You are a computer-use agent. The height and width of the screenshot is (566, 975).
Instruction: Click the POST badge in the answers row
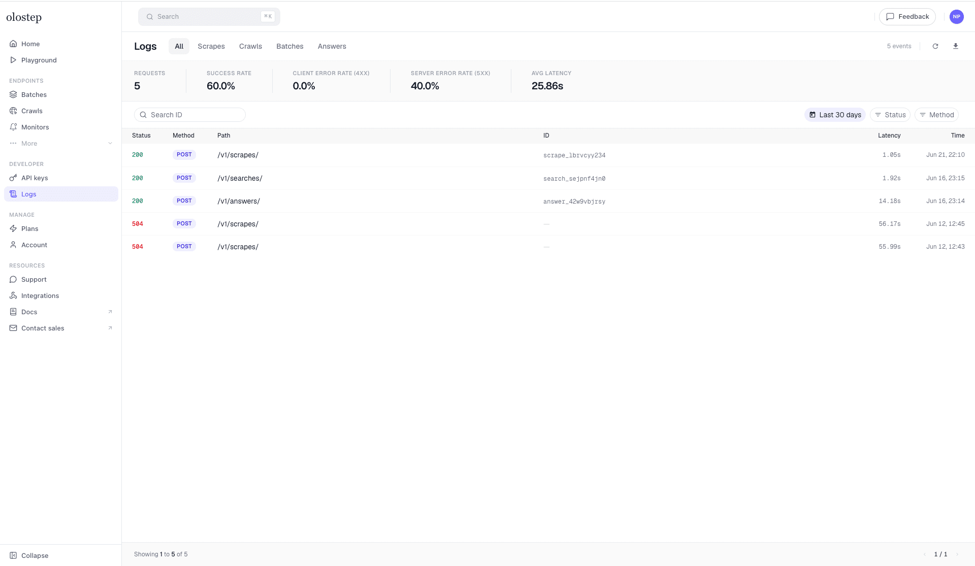tap(184, 201)
